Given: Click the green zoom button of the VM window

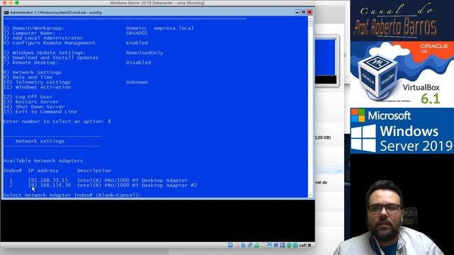Looking at the screenshot, I should [17, 3].
